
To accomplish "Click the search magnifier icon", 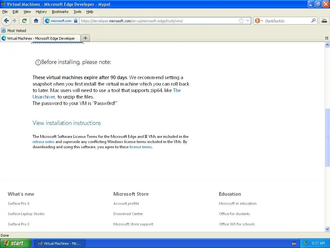I will tap(313, 20).
